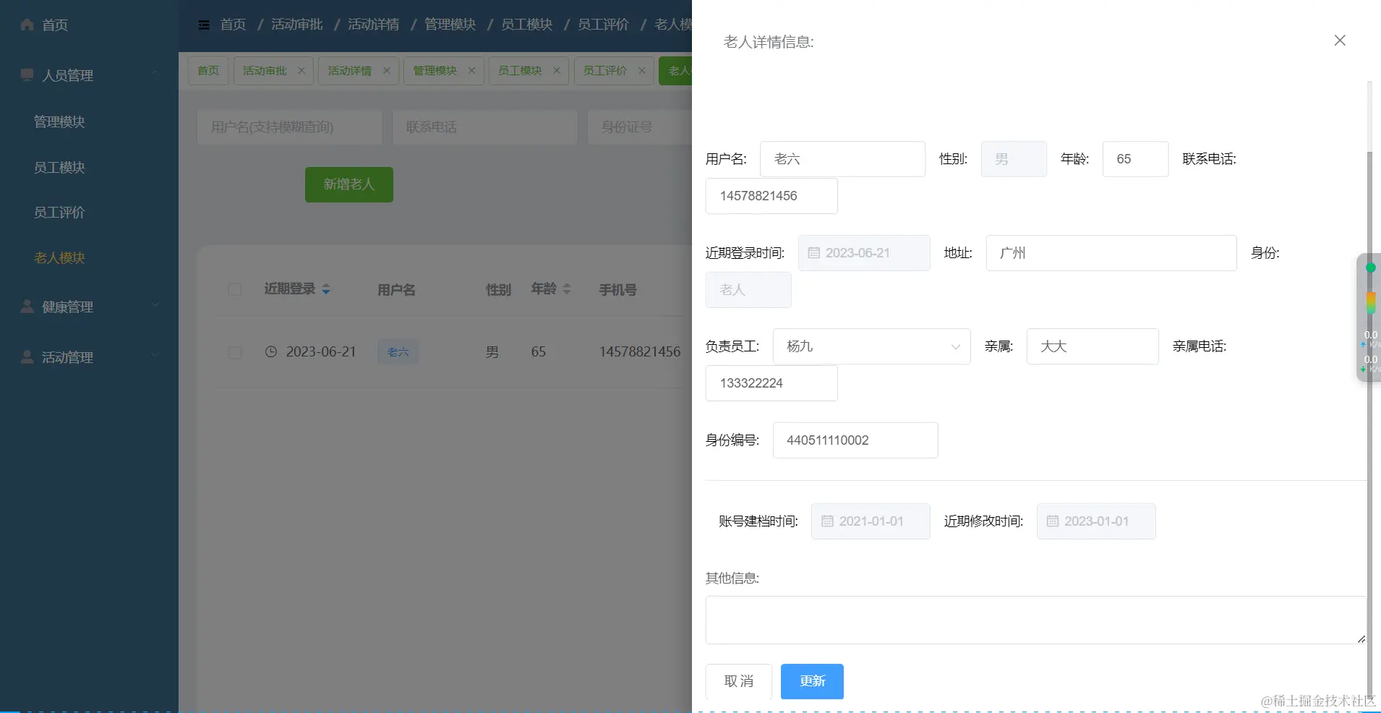Click the 身份编号 field
Screen dimensions: 1381x713
[x=855, y=440]
